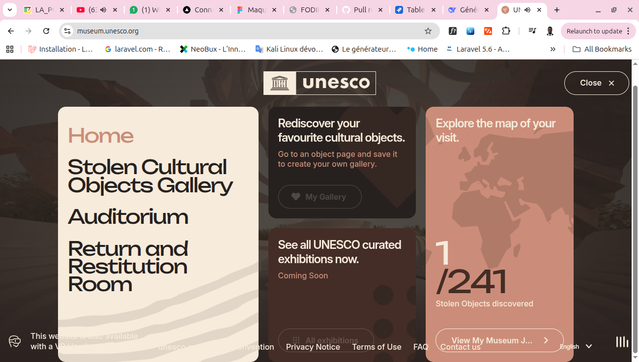Close the YouTube tab
Viewport: 639px width, 362px height.
(x=115, y=10)
